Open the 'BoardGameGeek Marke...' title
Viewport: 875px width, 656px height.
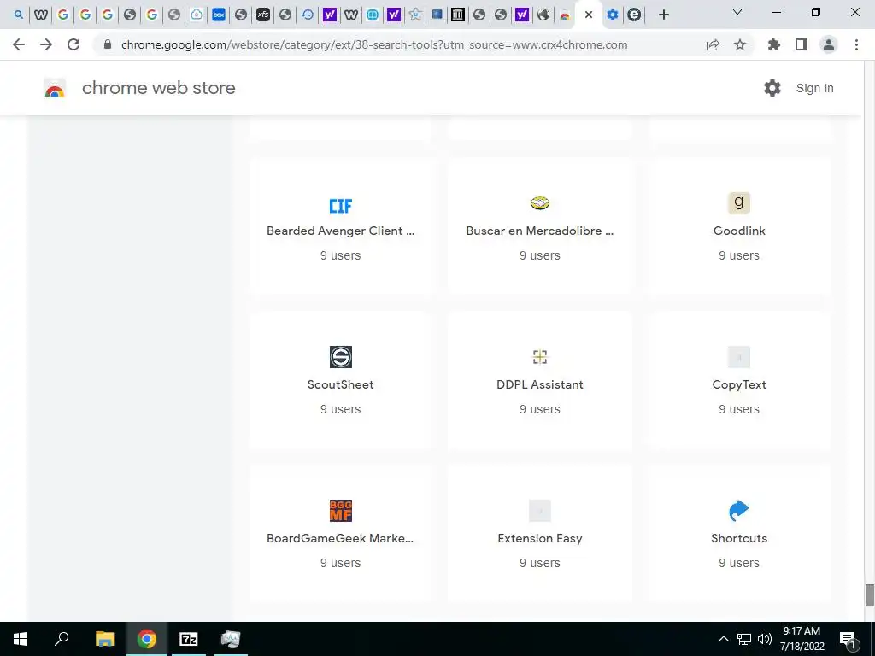point(340,538)
